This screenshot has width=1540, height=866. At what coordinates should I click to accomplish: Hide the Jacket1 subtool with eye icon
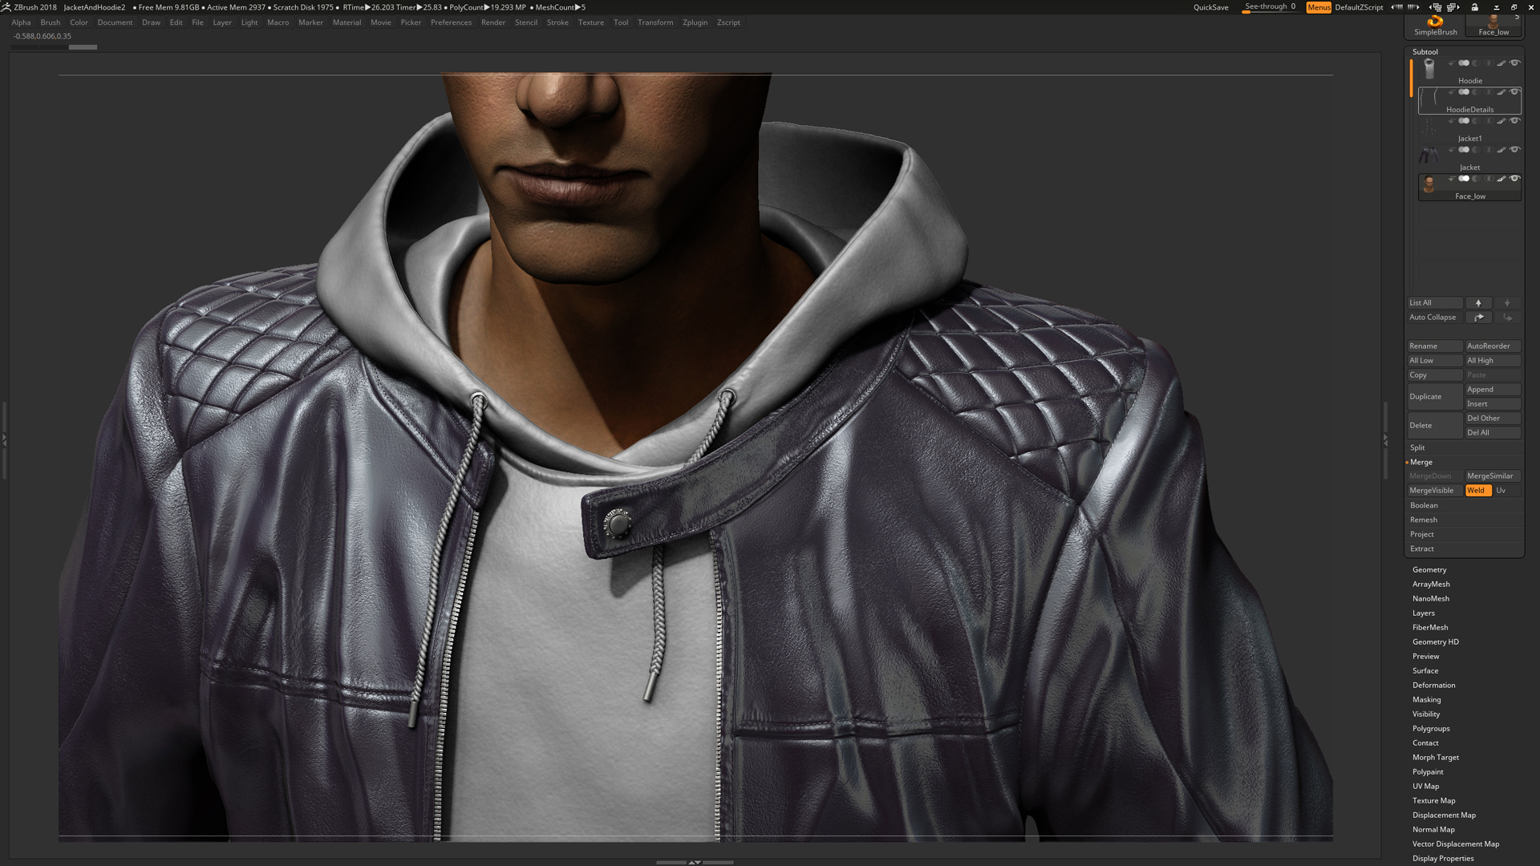(1515, 121)
